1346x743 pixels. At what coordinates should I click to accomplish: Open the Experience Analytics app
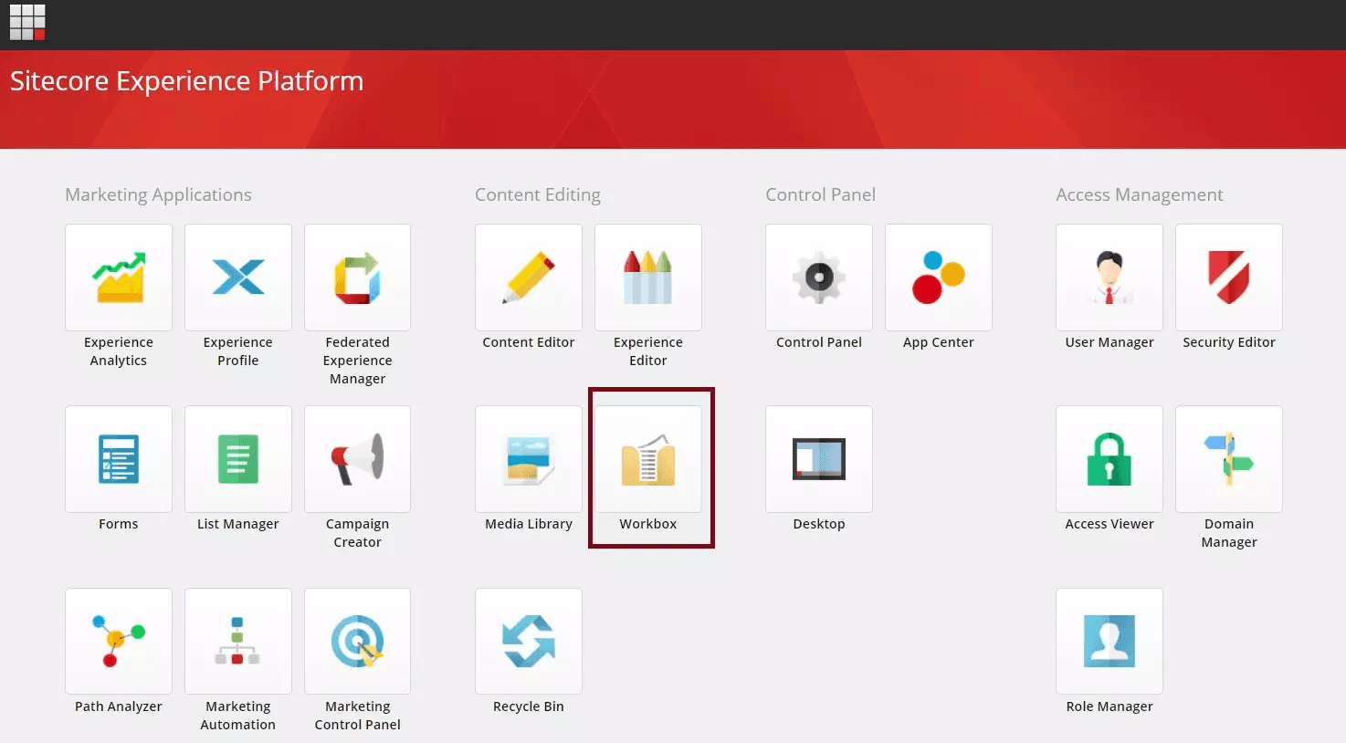coord(119,277)
